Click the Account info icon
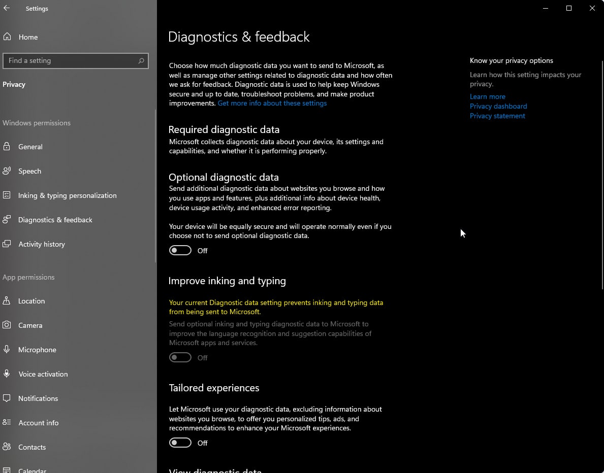 [7, 422]
